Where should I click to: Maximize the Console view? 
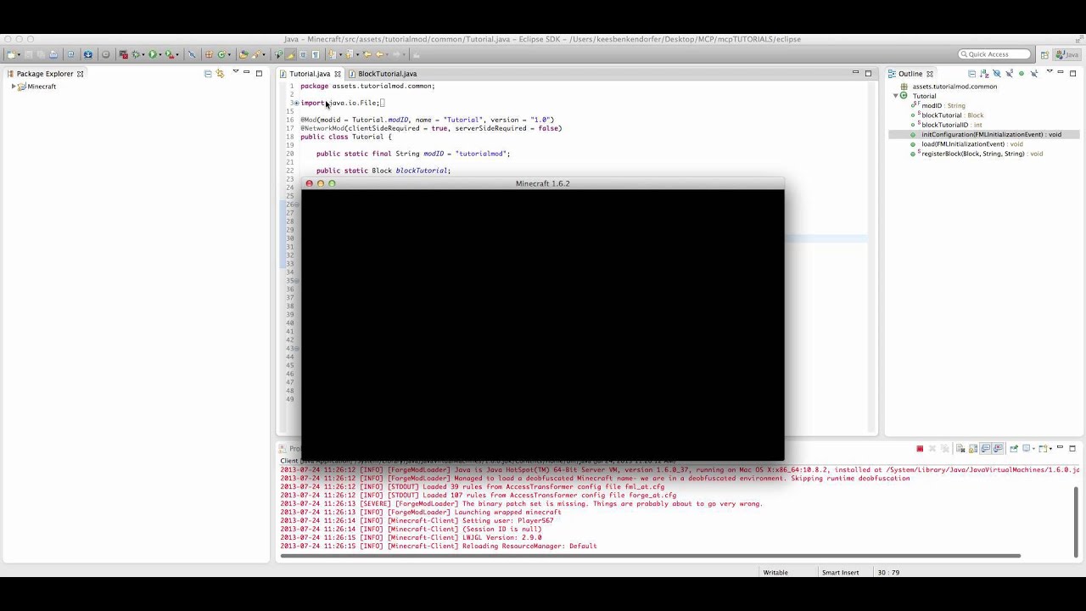[1072, 448]
